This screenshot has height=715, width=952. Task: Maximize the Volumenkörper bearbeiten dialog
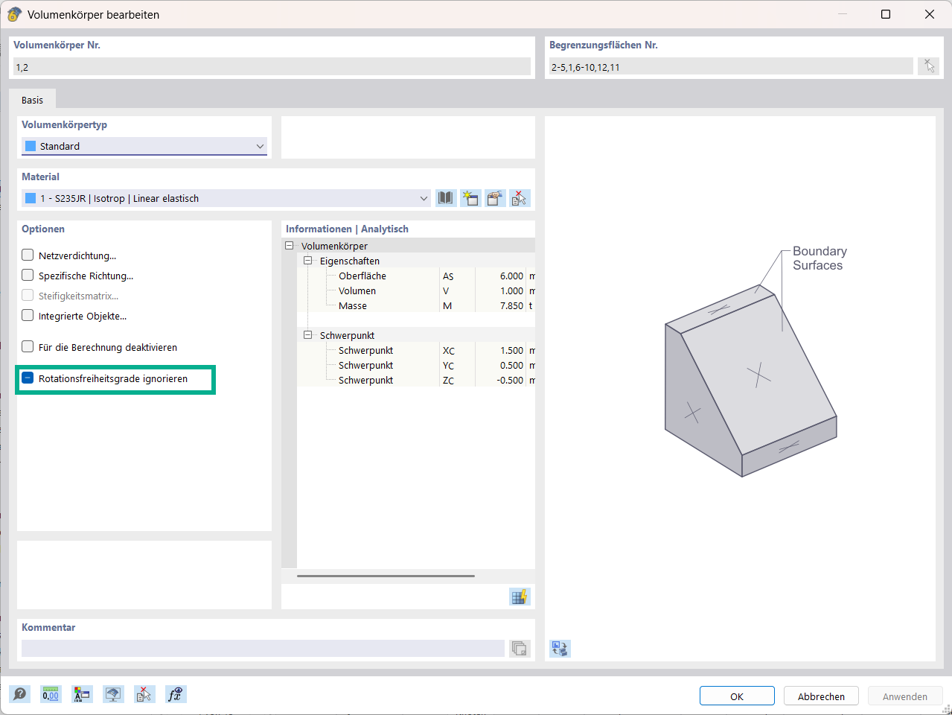(886, 14)
